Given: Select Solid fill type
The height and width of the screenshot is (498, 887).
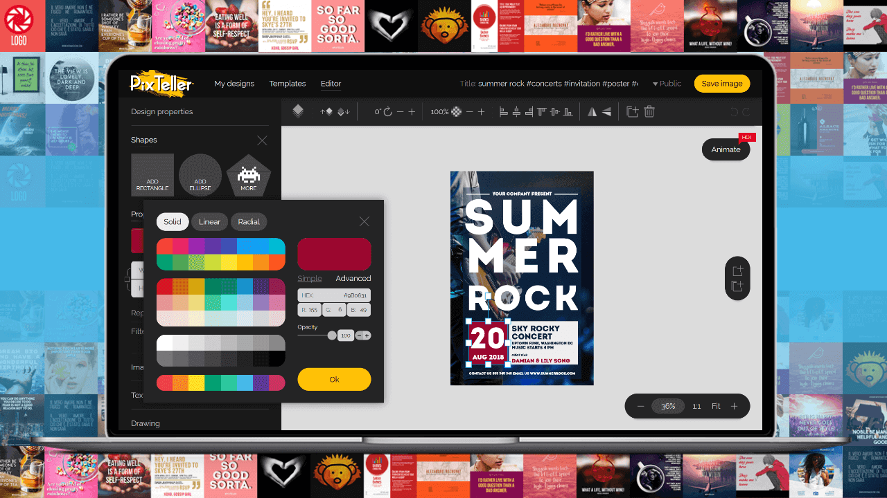Looking at the screenshot, I should pos(173,221).
